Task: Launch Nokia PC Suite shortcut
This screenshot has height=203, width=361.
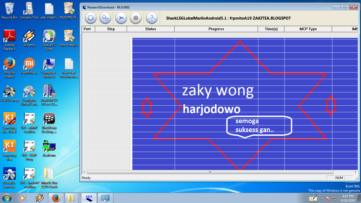Action: [49, 40]
